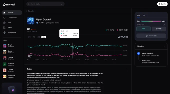Click the $6.91M volume coin icon

[x=37, y=23]
